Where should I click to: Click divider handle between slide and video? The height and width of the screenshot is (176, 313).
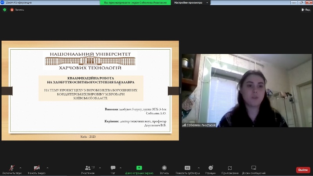[180, 91]
